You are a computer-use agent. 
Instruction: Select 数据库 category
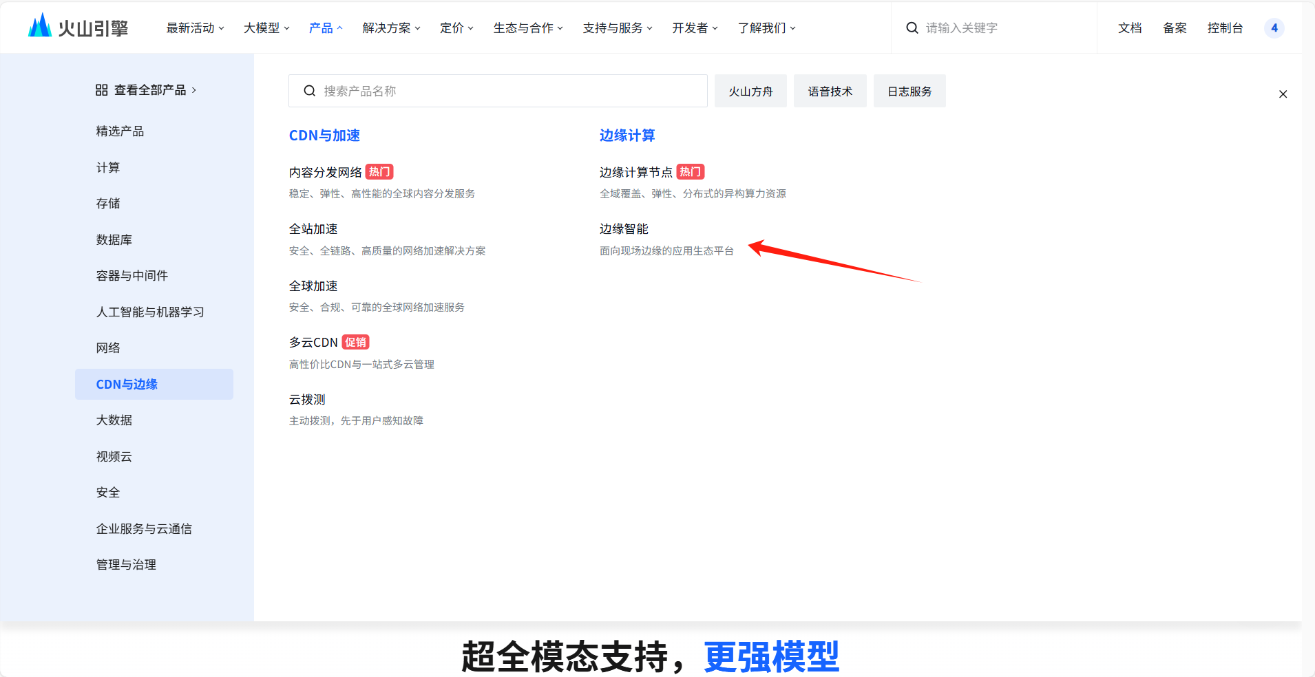(x=114, y=240)
